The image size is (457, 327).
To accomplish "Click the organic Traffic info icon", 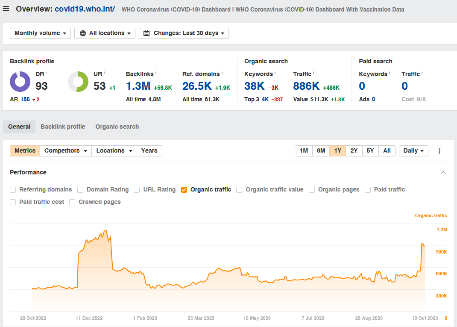I will click(313, 72).
